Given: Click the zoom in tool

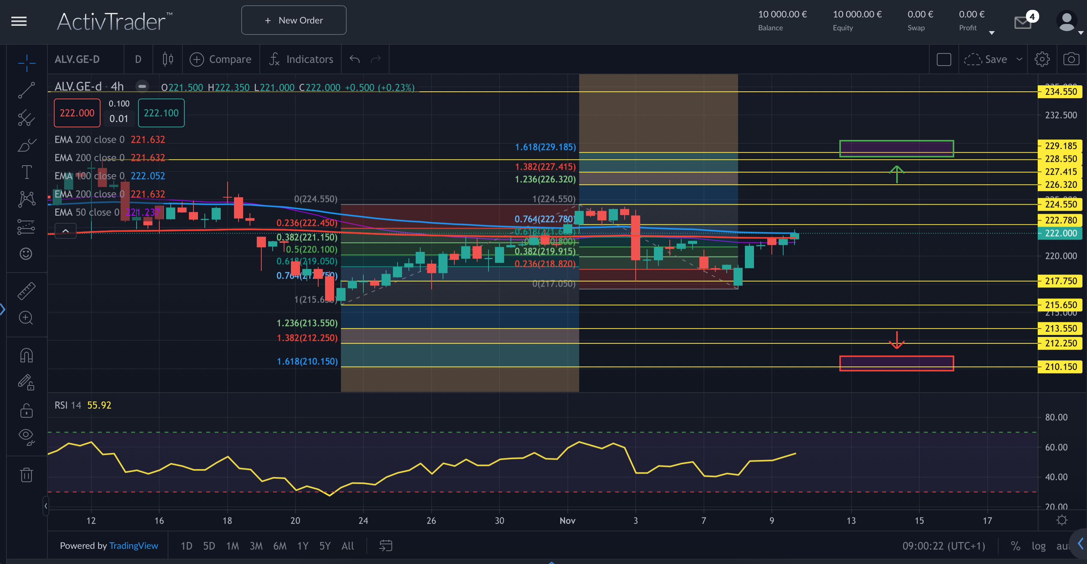Looking at the screenshot, I should click(26, 318).
